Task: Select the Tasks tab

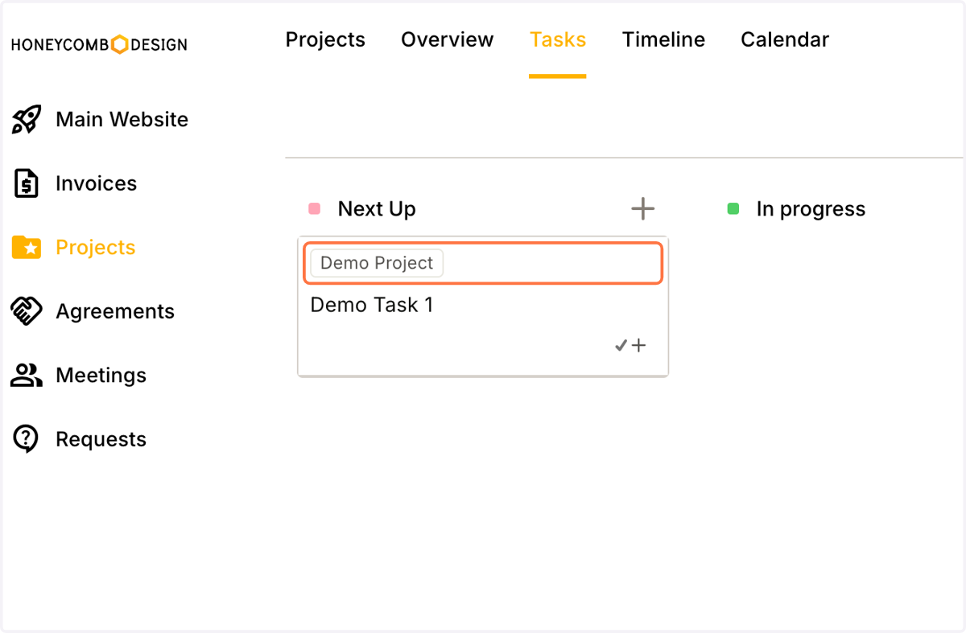Action: (558, 39)
